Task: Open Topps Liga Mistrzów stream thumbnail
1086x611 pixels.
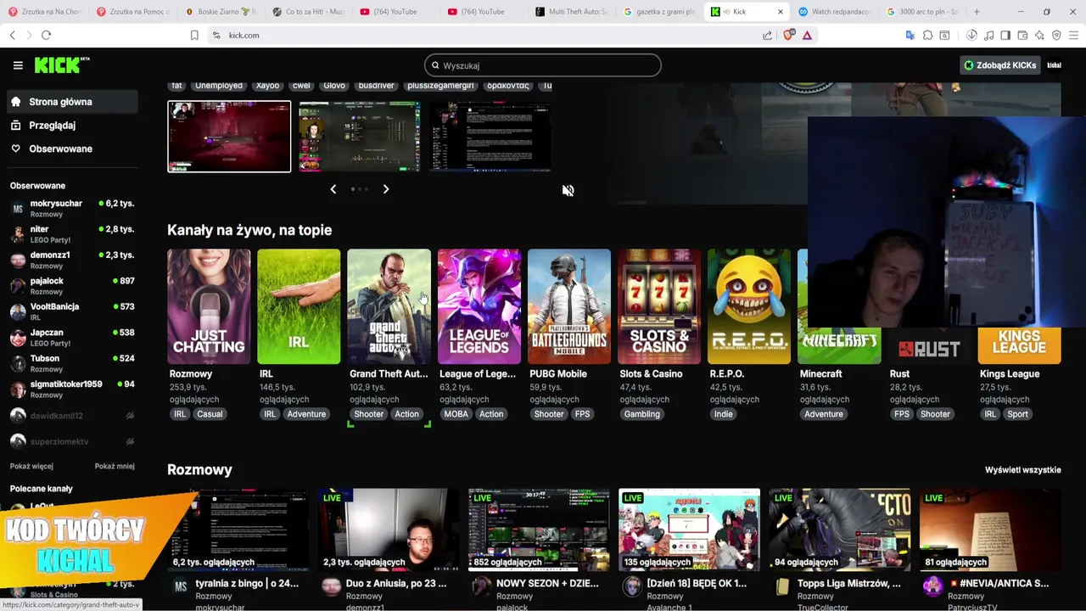Action: pyautogui.click(x=839, y=530)
